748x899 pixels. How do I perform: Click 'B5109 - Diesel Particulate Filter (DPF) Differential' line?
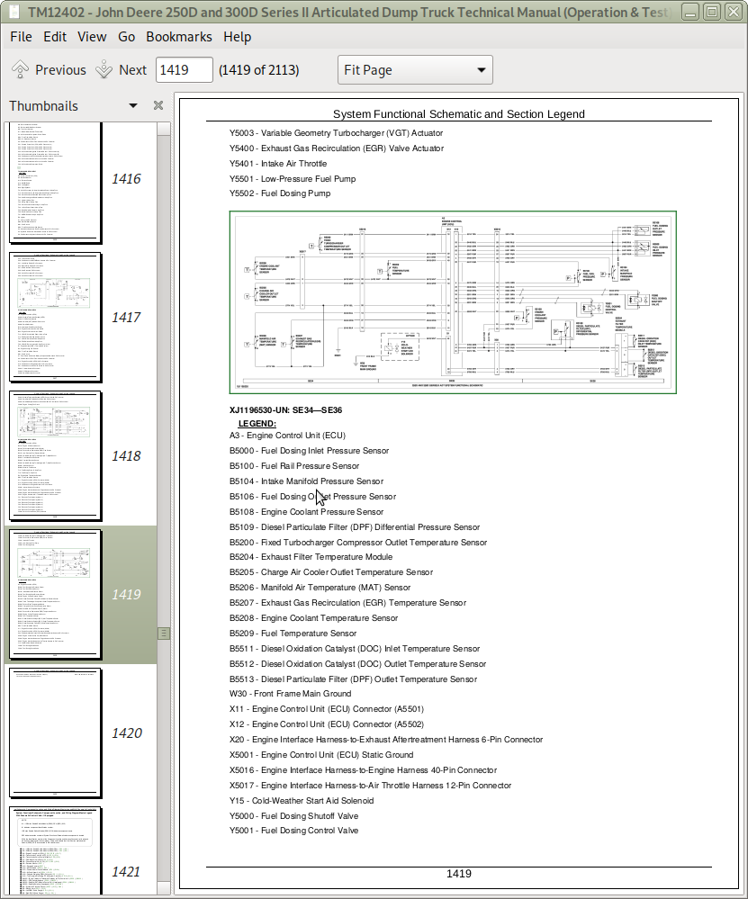355,527
